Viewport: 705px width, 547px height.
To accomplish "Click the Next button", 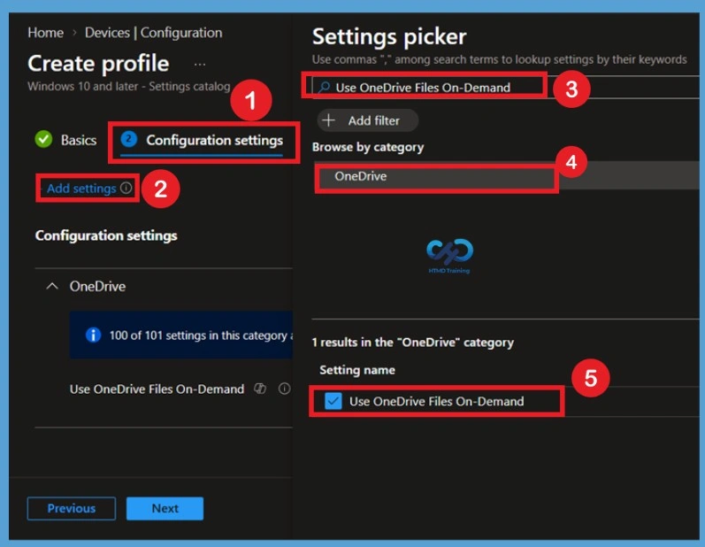I will click(165, 508).
